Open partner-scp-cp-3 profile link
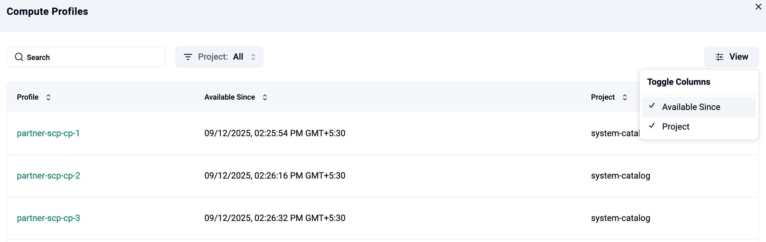Image resolution: width=766 pixels, height=242 pixels. (48, 218)
